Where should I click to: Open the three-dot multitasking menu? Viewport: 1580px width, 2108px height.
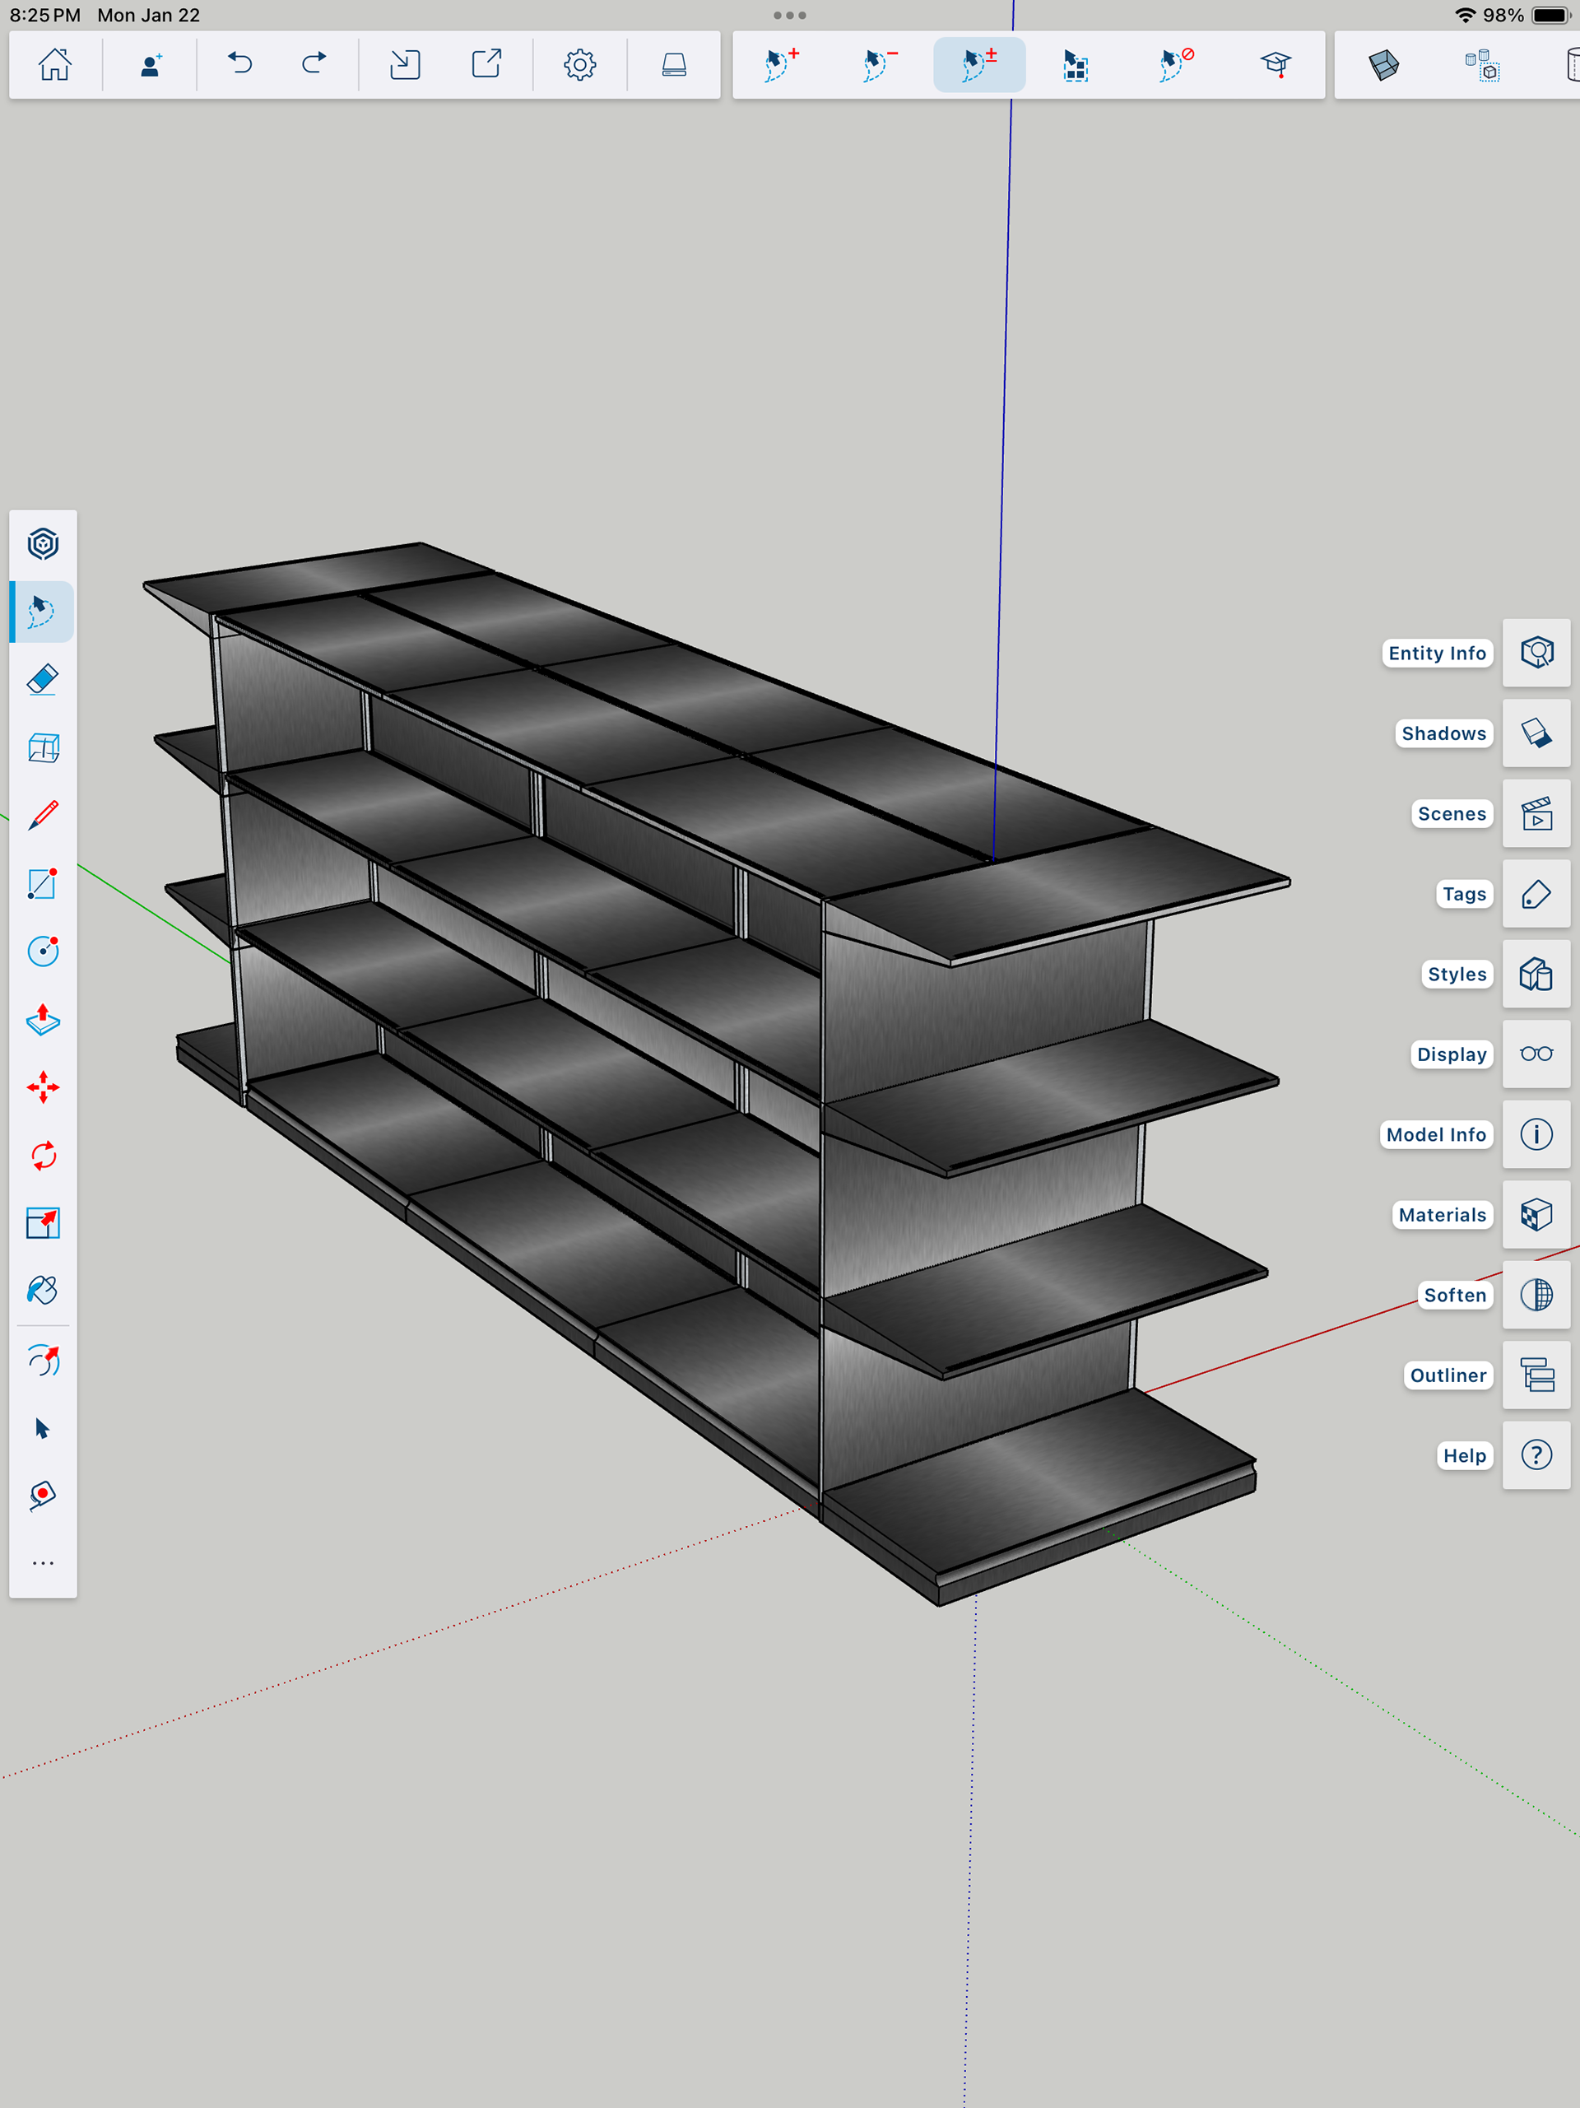click(789, 16)
